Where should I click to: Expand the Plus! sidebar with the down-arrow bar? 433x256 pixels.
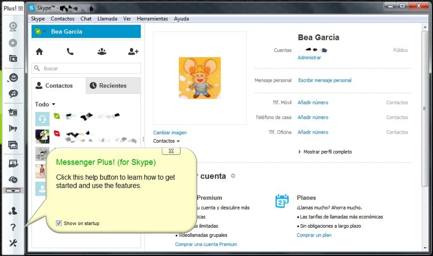pyautogui.click(x=13, y=190)
